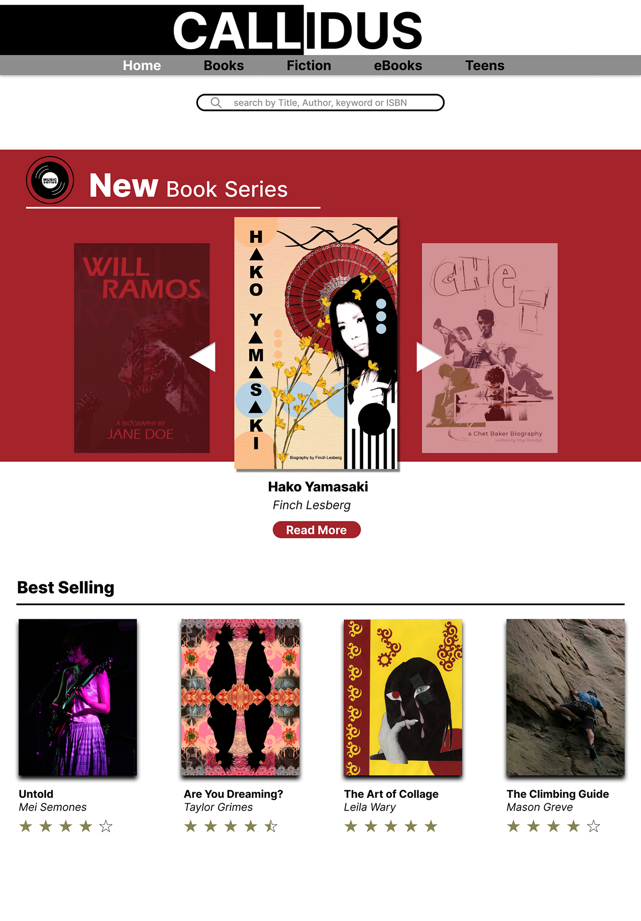Click the Read More button
This screenshot has width=641, height=921.
pos(317,530)
